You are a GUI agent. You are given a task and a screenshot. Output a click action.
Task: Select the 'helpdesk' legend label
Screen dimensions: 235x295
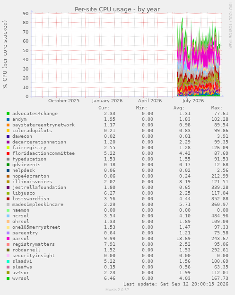click(24, 170)
